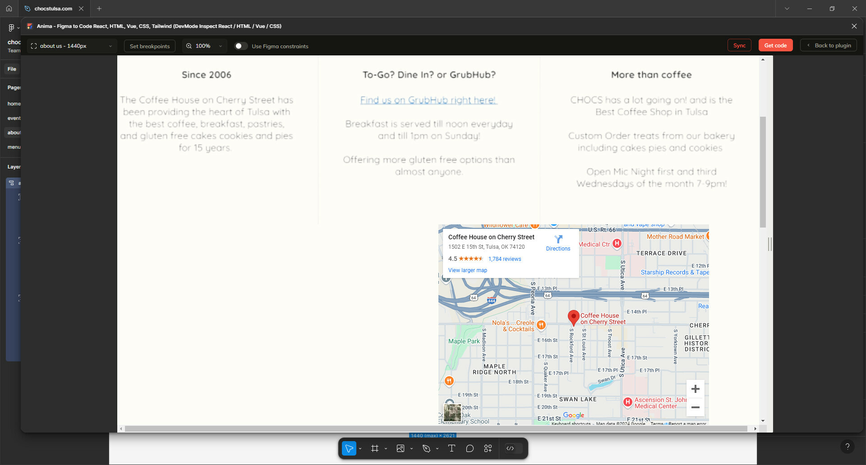
Task: Click the frame size label '1440 (max) × 2621'
Action: (433, 435)
